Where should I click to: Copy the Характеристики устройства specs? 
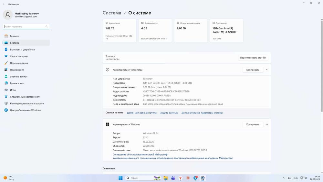coord(253,70)
